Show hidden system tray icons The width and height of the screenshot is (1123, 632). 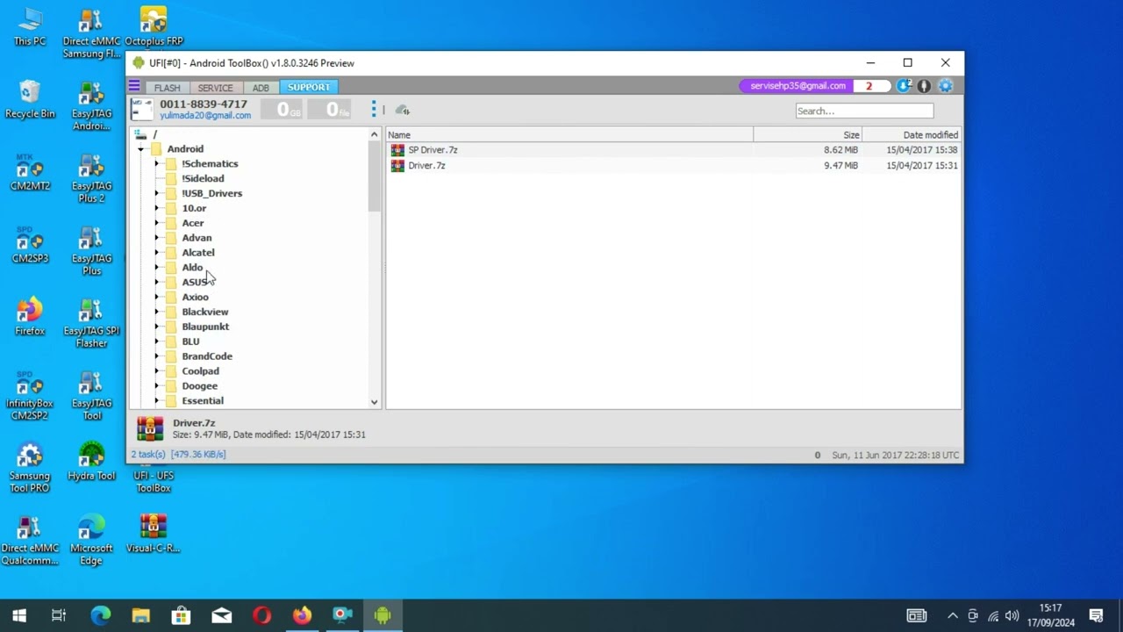953,615
